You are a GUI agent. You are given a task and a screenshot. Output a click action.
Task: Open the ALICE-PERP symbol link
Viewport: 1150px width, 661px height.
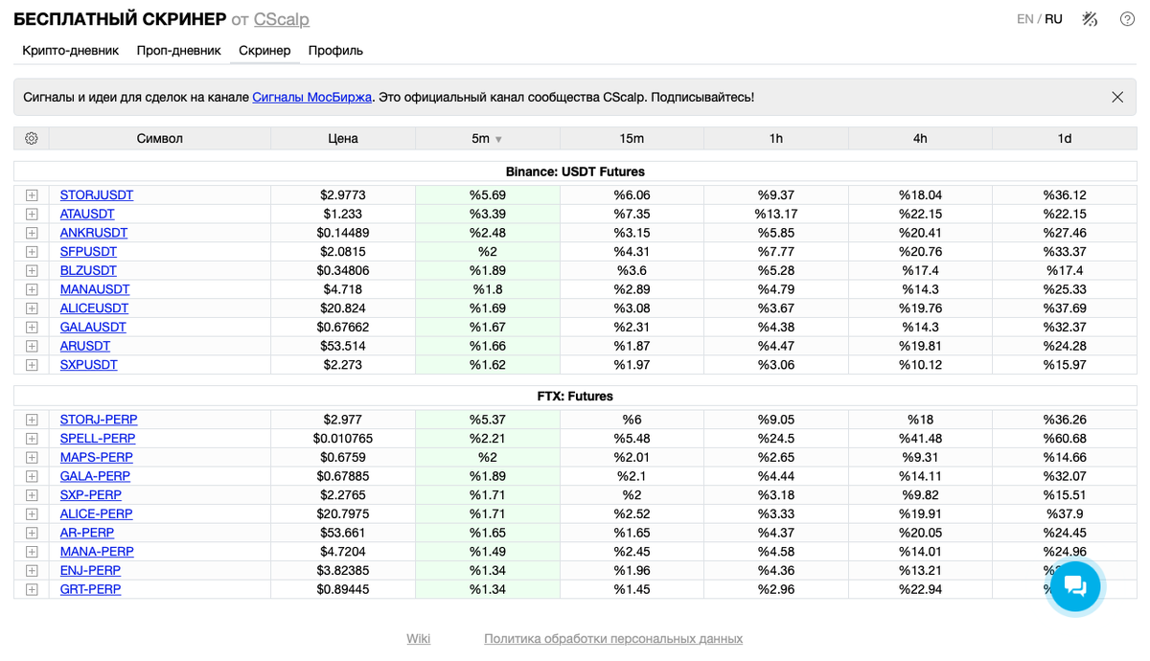(x=97, y=513)
